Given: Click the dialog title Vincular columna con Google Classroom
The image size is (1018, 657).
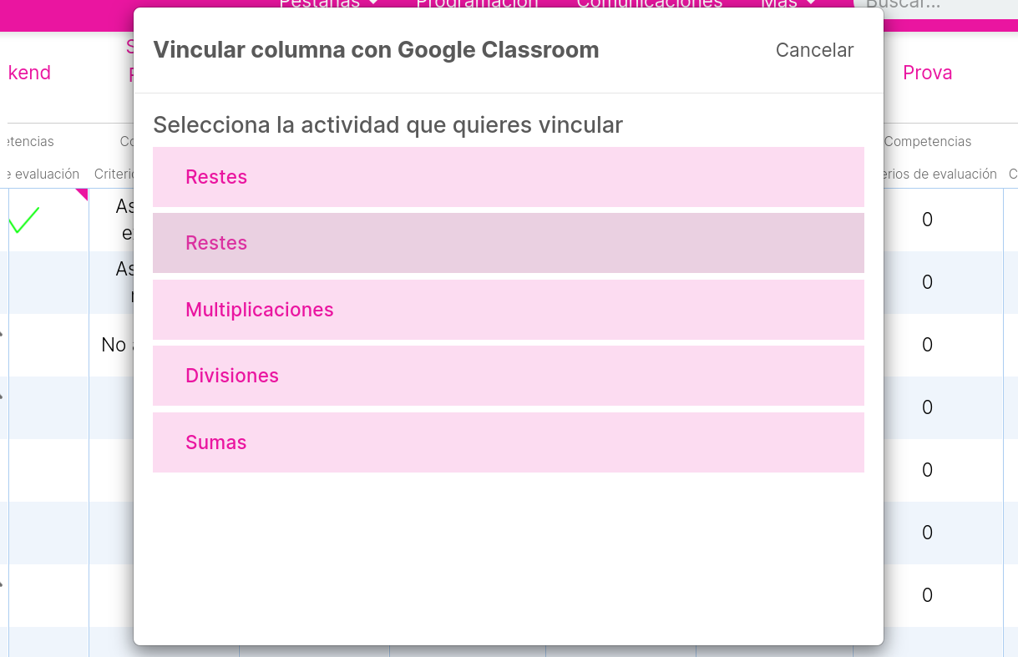Looking at the screenshot, I should tap(376, 50).
